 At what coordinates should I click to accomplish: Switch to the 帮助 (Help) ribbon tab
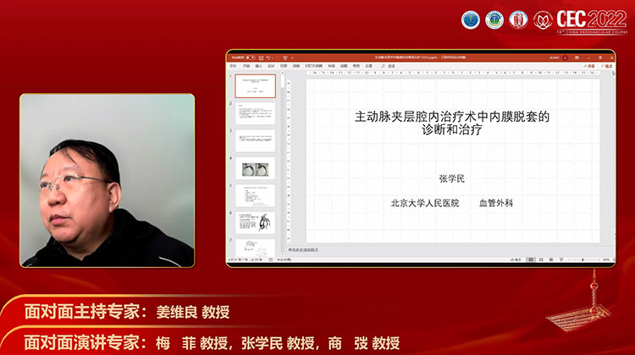point(356,65)
